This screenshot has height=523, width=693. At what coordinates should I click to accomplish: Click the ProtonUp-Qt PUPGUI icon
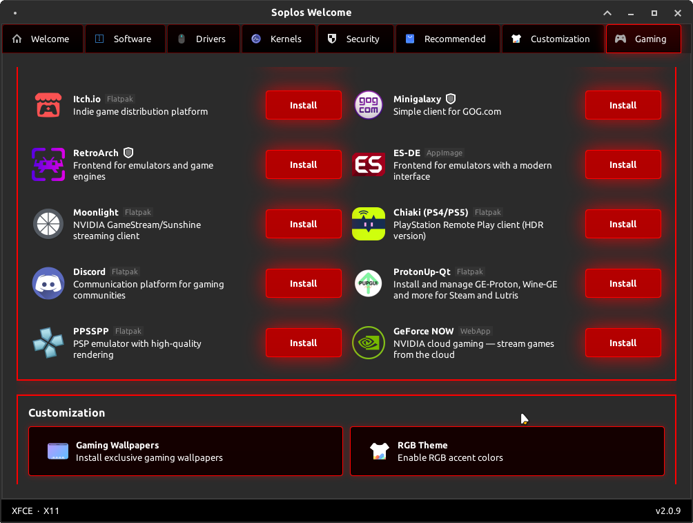pyautogui.click(x=369, y=283)
